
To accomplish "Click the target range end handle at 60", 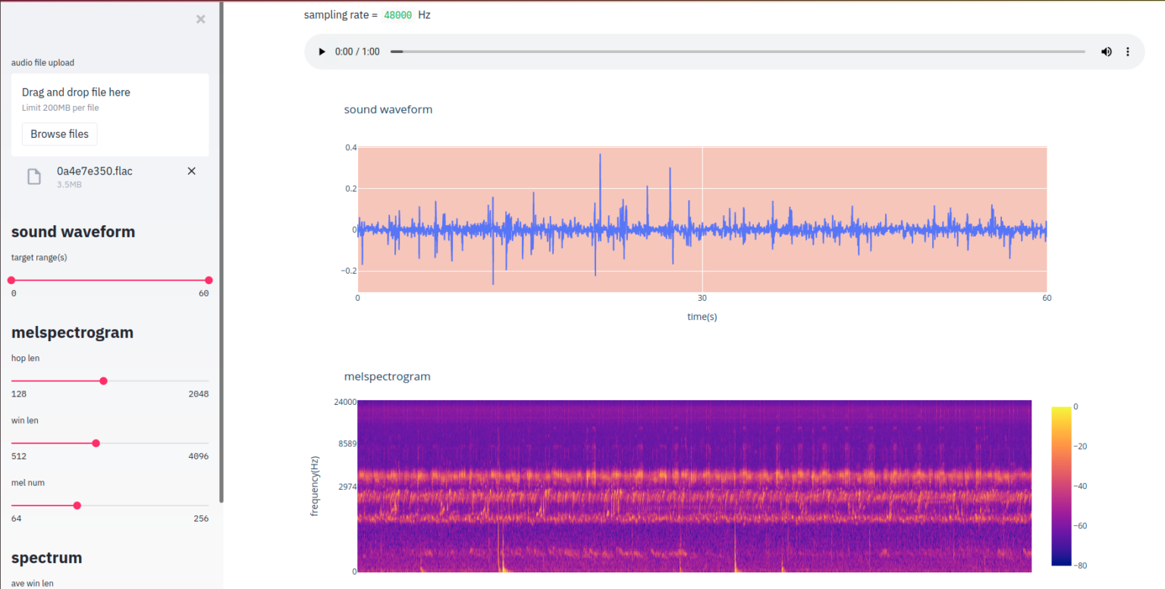I will click(209, 280).
